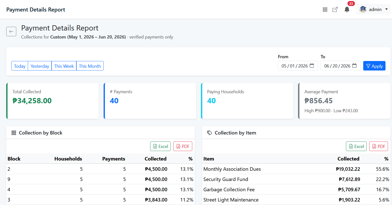
Task: Click the Households column header
Action: point(68,159)
